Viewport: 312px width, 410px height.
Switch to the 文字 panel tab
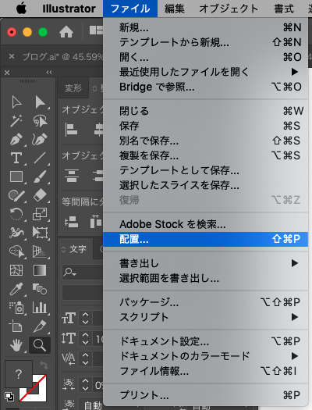(77, 249)
